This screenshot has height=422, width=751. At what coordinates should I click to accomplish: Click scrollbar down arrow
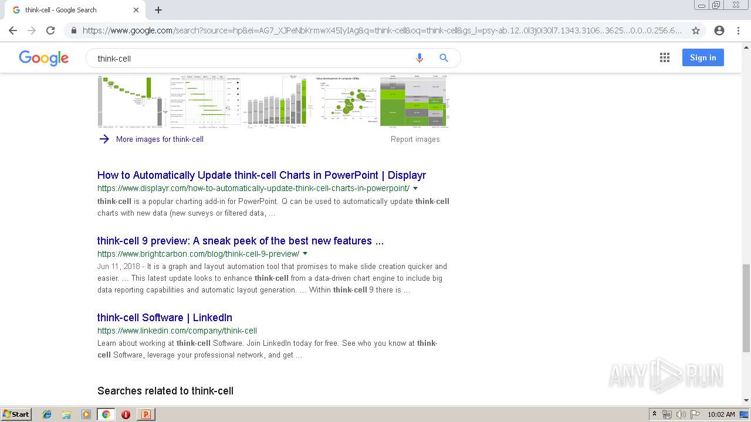pyautogui.click(x=746, y=400)
